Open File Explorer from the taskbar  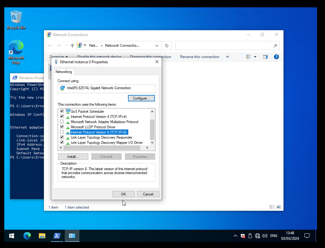pos(42,236)
